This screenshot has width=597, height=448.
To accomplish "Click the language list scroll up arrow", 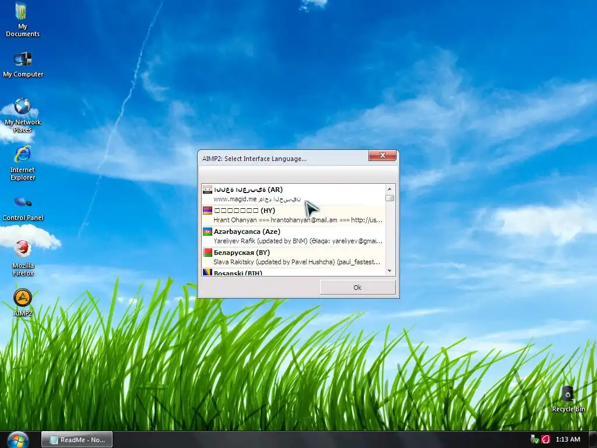I will [389, 188].
